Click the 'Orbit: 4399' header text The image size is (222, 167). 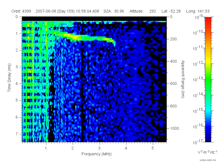(21, 11)
